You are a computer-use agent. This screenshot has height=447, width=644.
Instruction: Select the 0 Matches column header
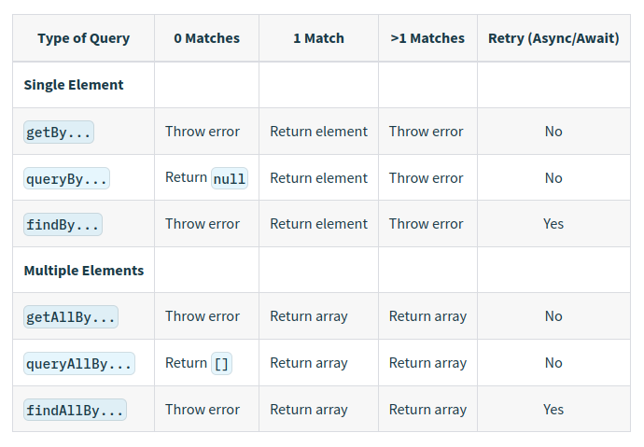click(x=206, y=38)
